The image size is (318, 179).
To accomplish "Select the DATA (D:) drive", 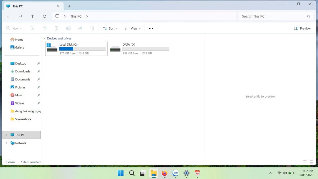I will [x=140, y=49].
